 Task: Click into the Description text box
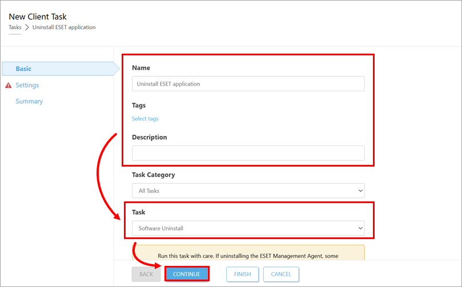click(248, 153)
